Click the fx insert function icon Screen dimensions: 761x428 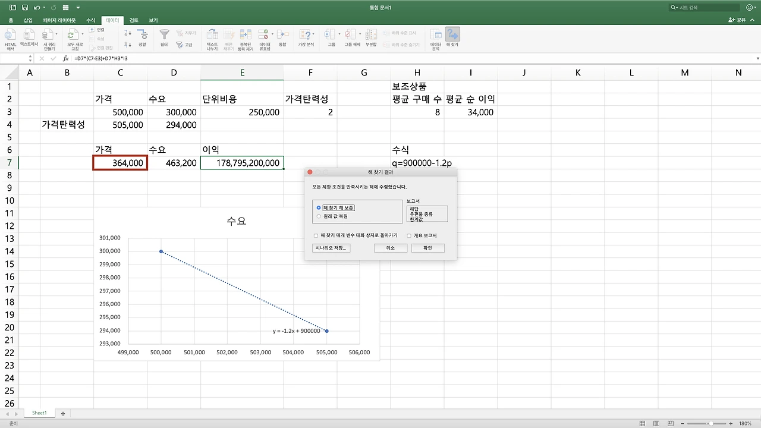pos(65,59)
